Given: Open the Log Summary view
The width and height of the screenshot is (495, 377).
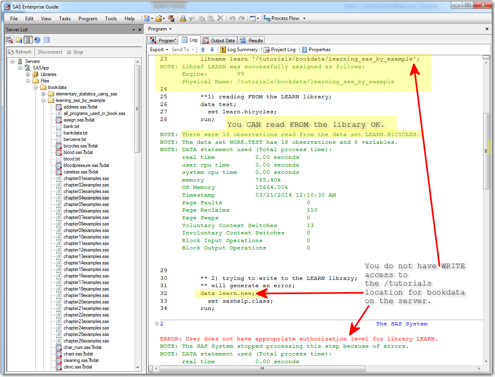Looking at the screenshot, I should pos(239,50).
